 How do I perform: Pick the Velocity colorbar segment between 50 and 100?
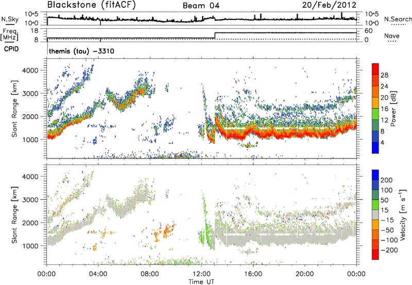(375, 195)
